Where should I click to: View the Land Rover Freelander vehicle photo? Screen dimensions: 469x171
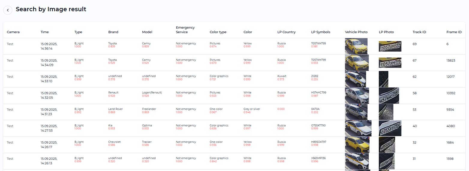[356, 112]
